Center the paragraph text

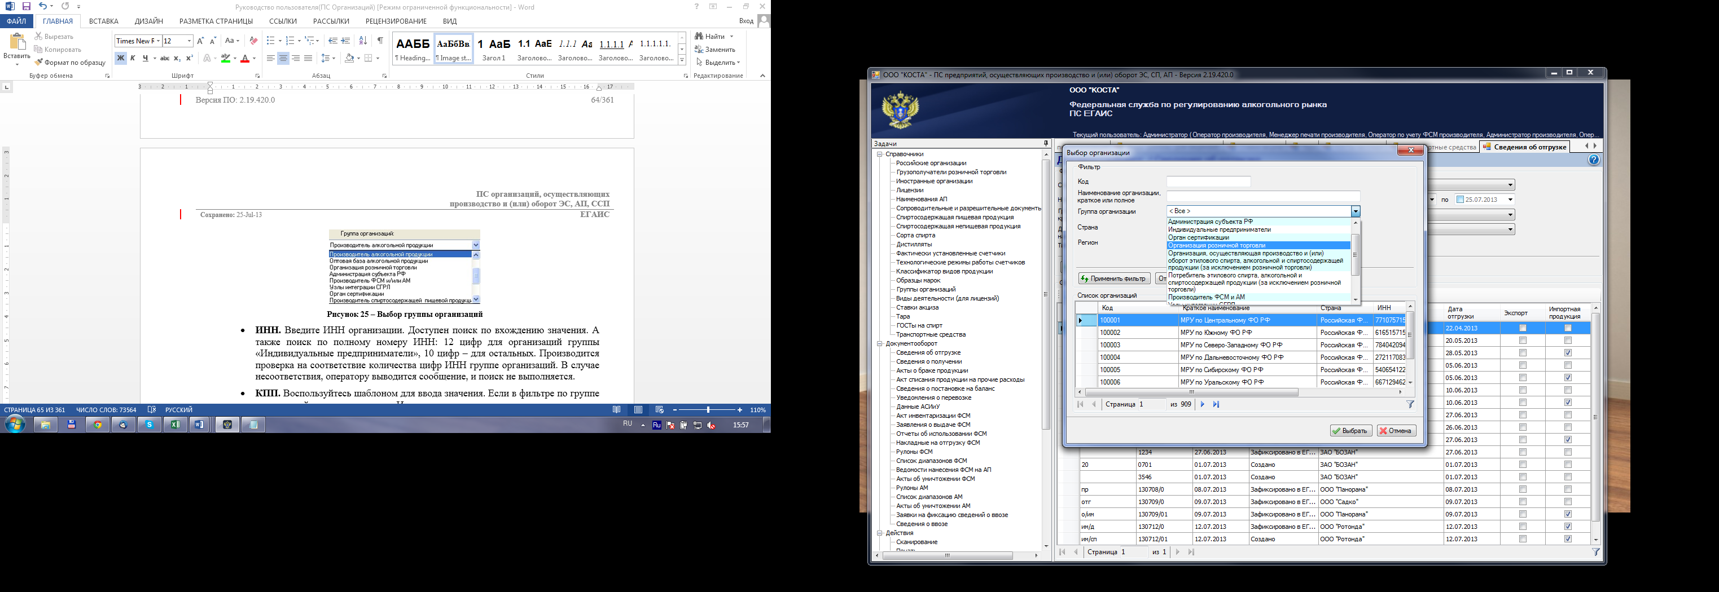coord(283,59)
